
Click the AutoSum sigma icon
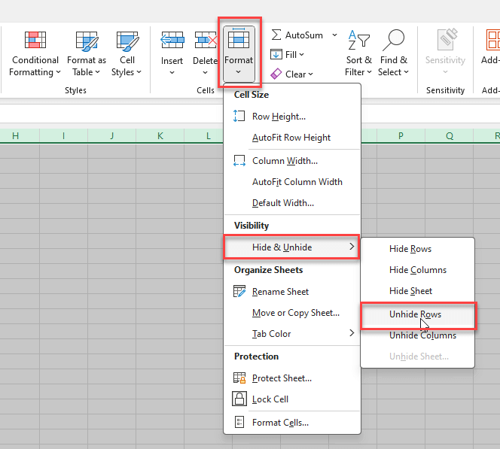click(276, 35)
